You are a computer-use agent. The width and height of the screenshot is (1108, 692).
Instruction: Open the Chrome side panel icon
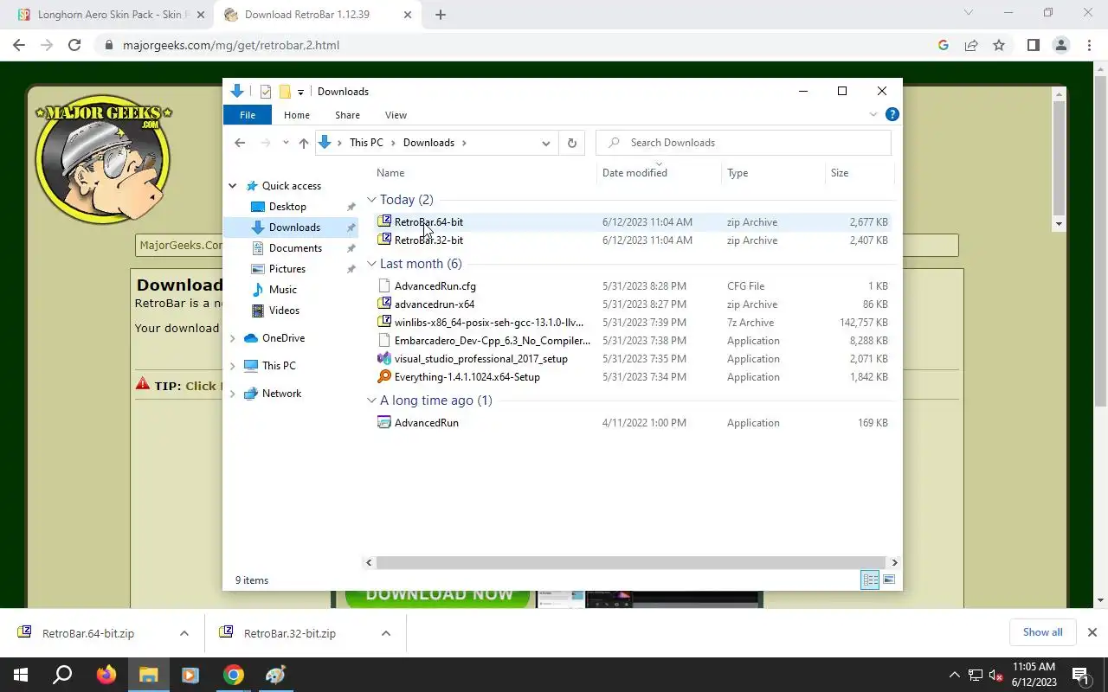(x=1033, y=45)
